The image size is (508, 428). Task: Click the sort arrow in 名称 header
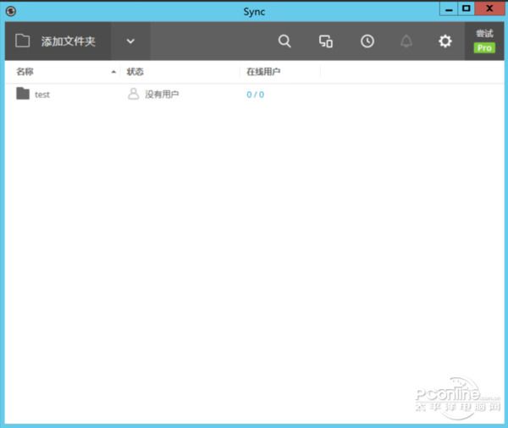(x=113, y=72)
